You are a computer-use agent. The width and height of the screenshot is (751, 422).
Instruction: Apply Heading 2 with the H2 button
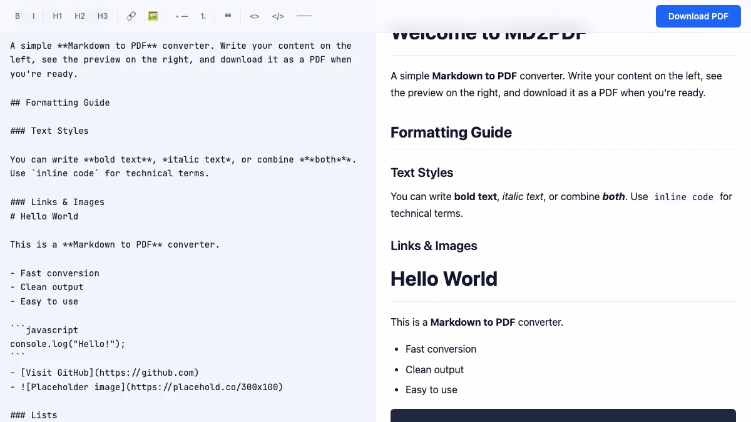[x=79, y=16]
